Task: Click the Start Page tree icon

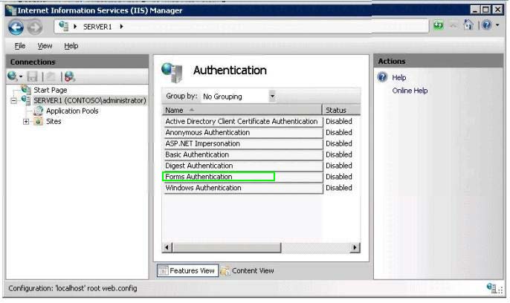Action: click(x=26, y=89)
